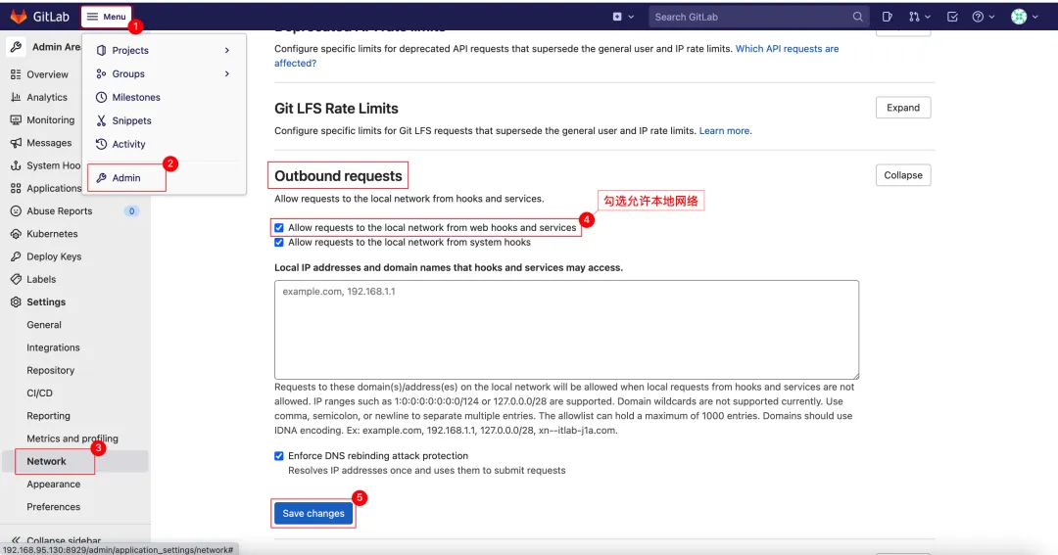The width and height of the screenshot is (1058, 555).
Task: Click the local IP addresses allowlist textarea
Action: tap(567, 330)
